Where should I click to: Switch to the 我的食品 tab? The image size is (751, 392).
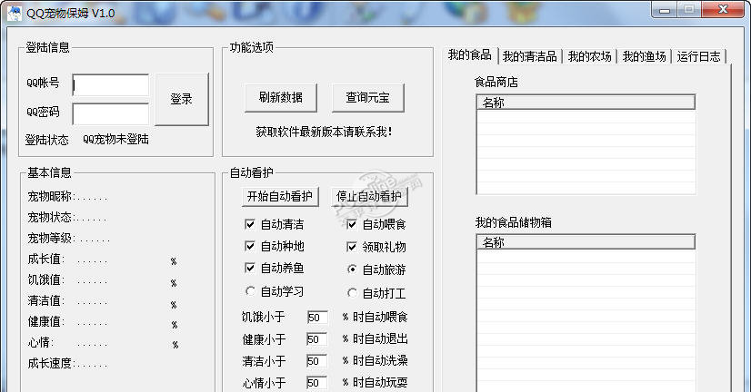[470, 55]
